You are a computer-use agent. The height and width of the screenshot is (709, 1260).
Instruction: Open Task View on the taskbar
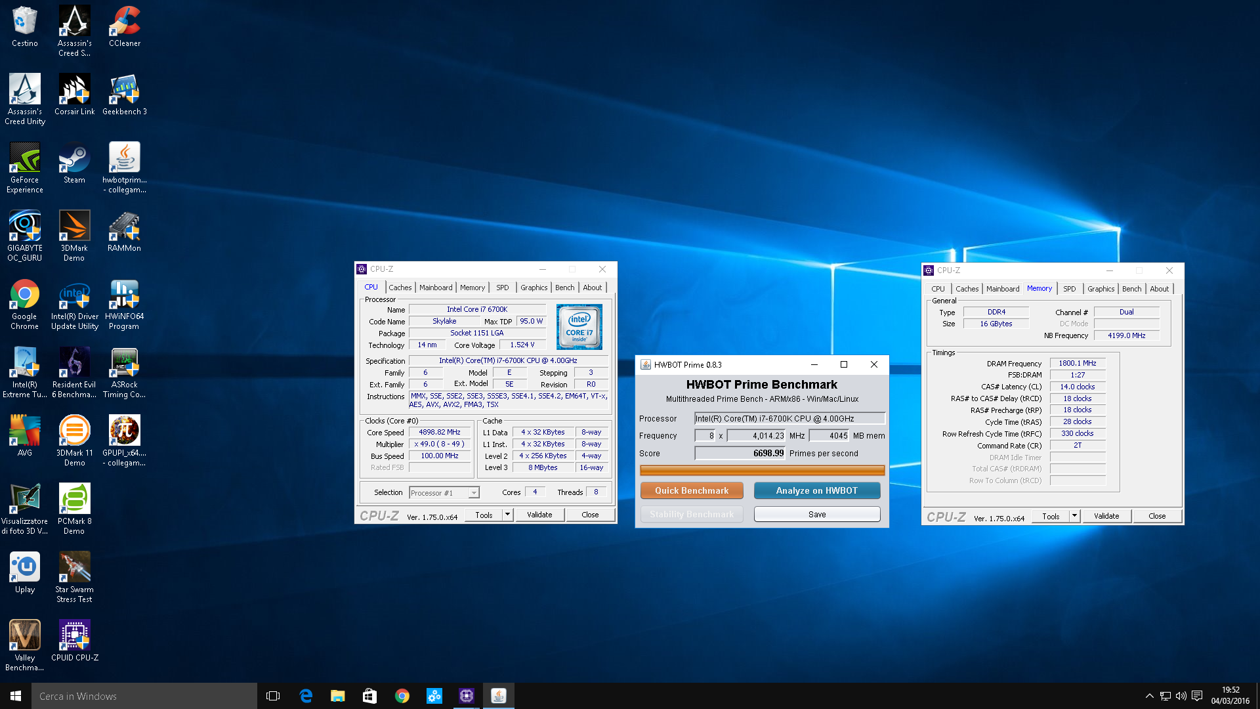pos(273,696)
